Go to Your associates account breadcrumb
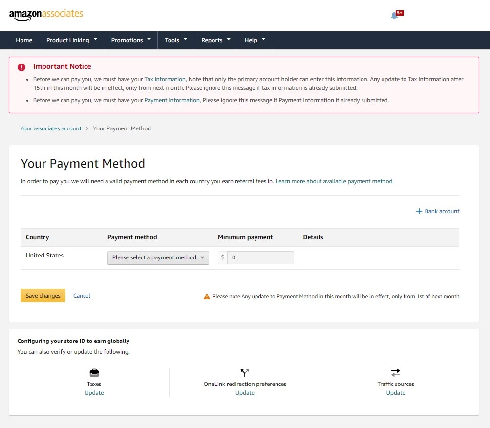 tap(51, 128)
